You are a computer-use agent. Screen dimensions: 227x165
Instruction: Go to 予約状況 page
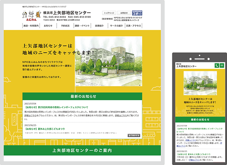[65, 26]
